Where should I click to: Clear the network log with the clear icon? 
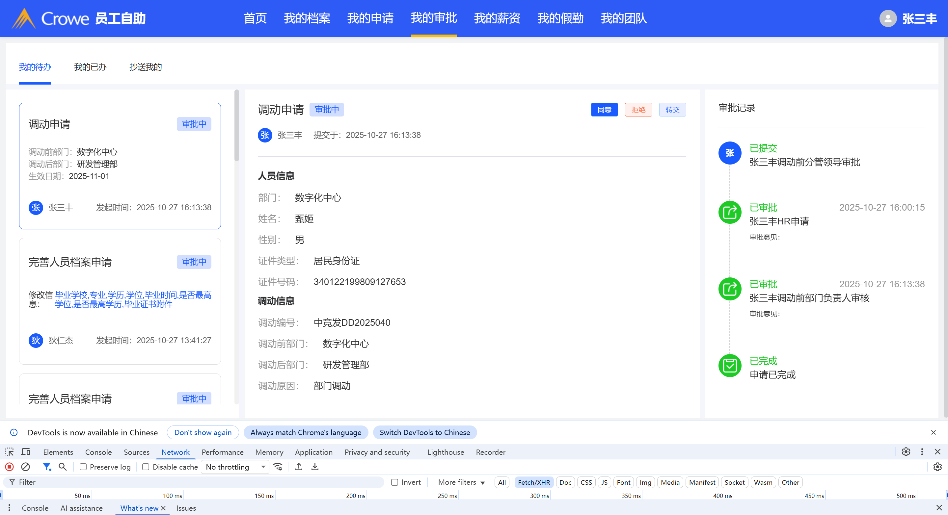(25, 467)
